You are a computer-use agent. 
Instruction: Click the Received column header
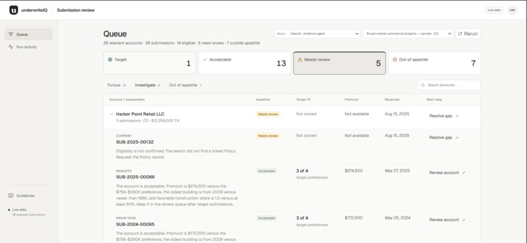(392, 100)
